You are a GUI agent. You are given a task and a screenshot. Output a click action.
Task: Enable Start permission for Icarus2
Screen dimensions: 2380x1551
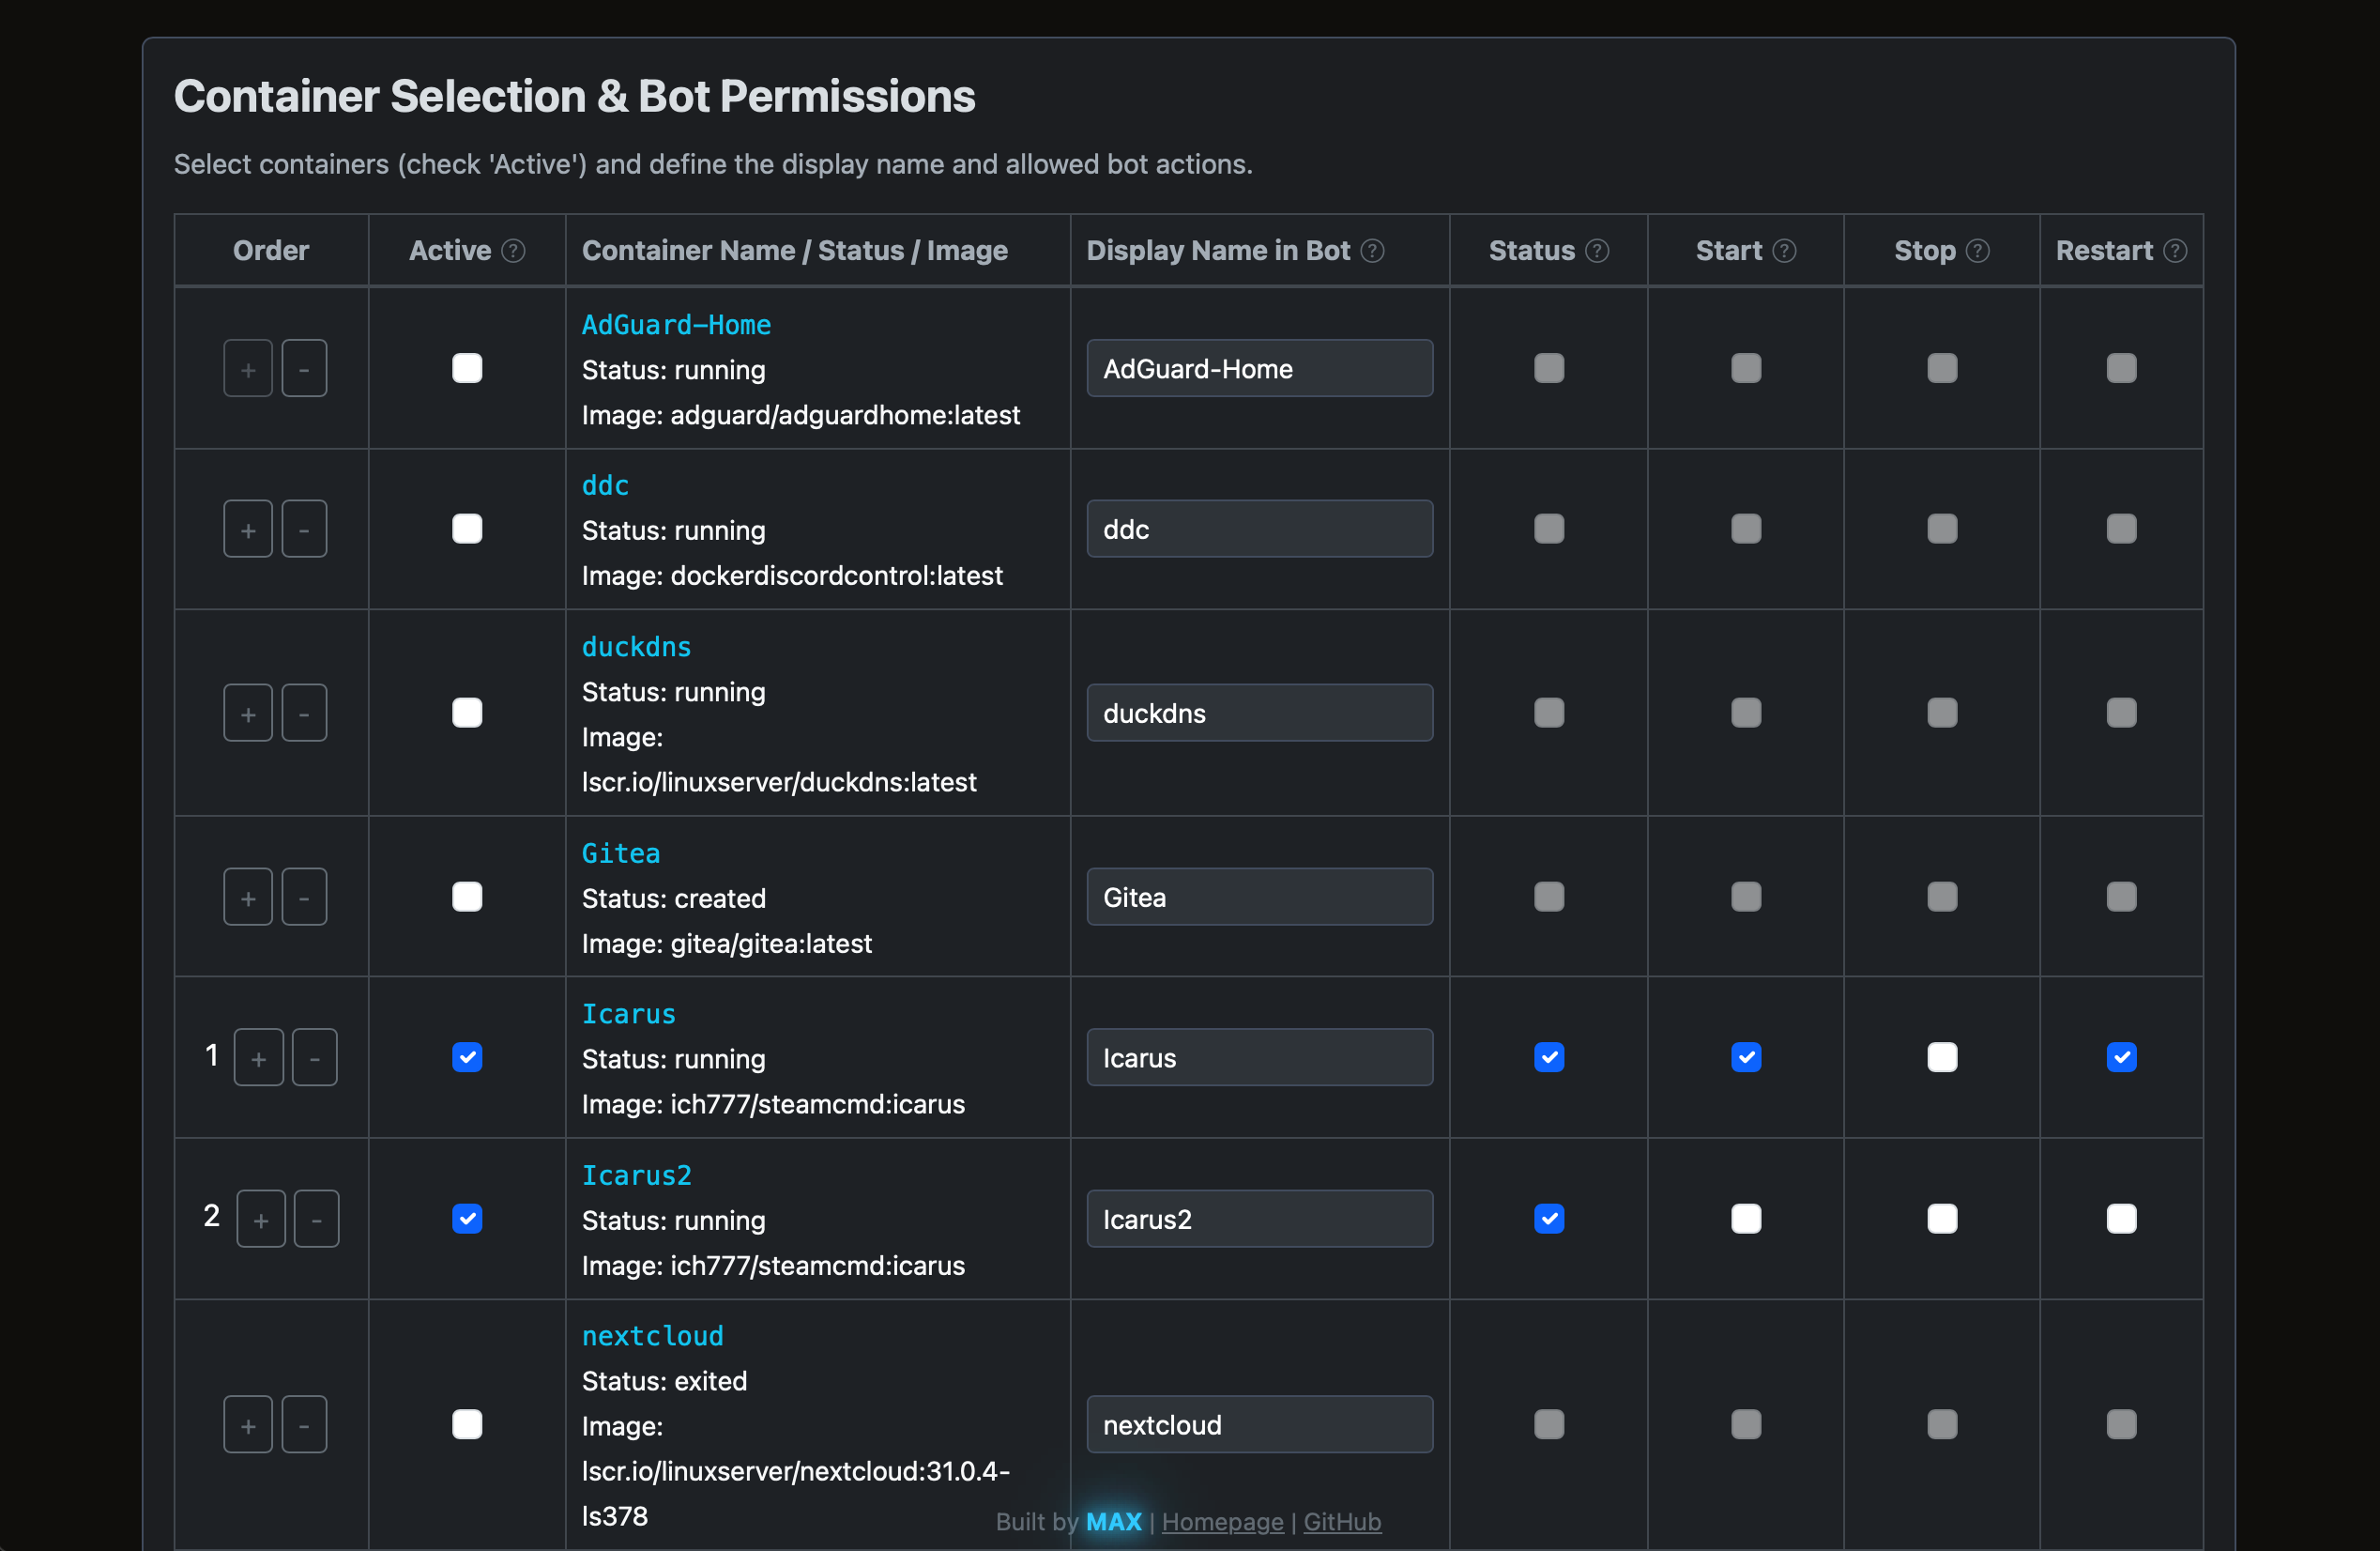[x=1746, y=1219]
